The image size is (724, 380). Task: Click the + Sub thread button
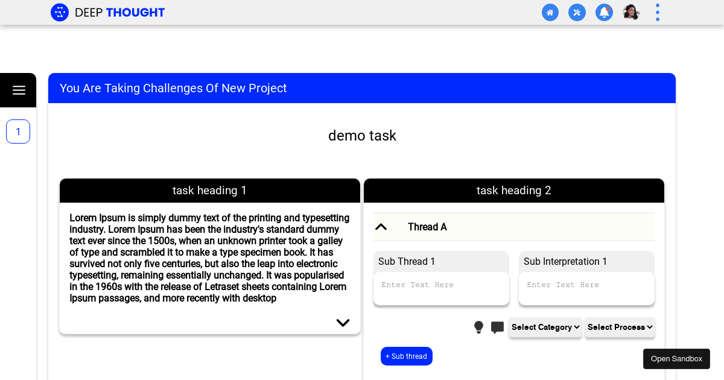click(x=407, y=356)
